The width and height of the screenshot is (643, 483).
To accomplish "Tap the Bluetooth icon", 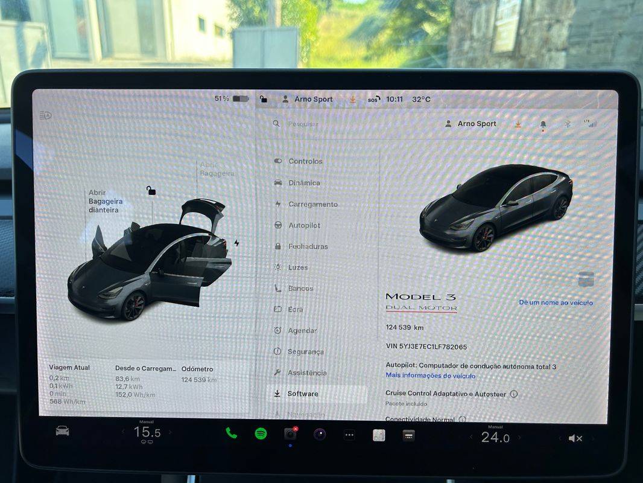I will pos(568,124).
